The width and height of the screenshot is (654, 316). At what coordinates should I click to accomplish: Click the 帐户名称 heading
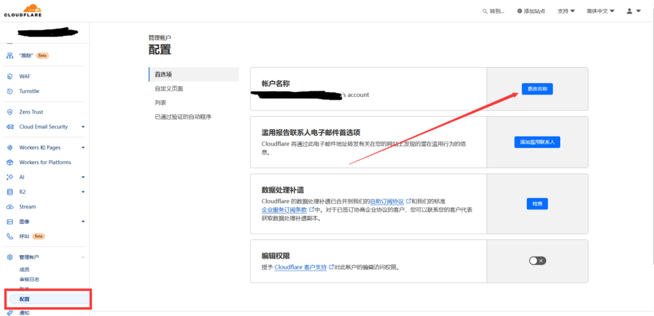pos(276,84)
